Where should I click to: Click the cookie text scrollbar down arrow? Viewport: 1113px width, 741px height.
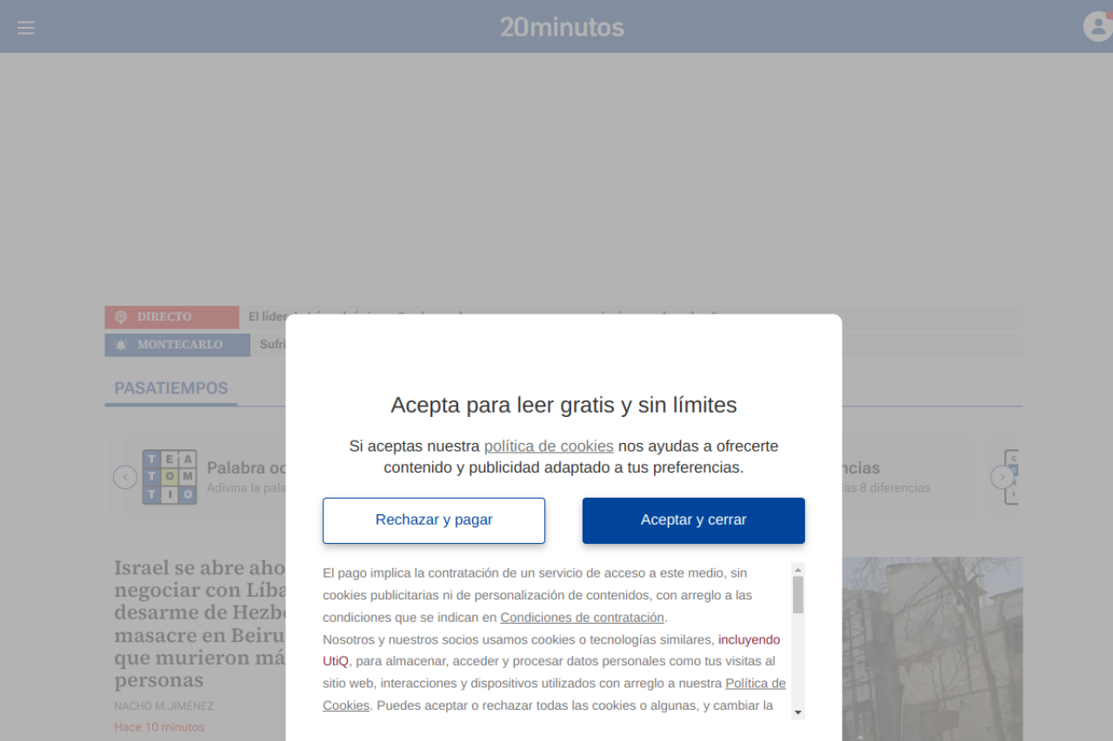click(x=797, y=712)
